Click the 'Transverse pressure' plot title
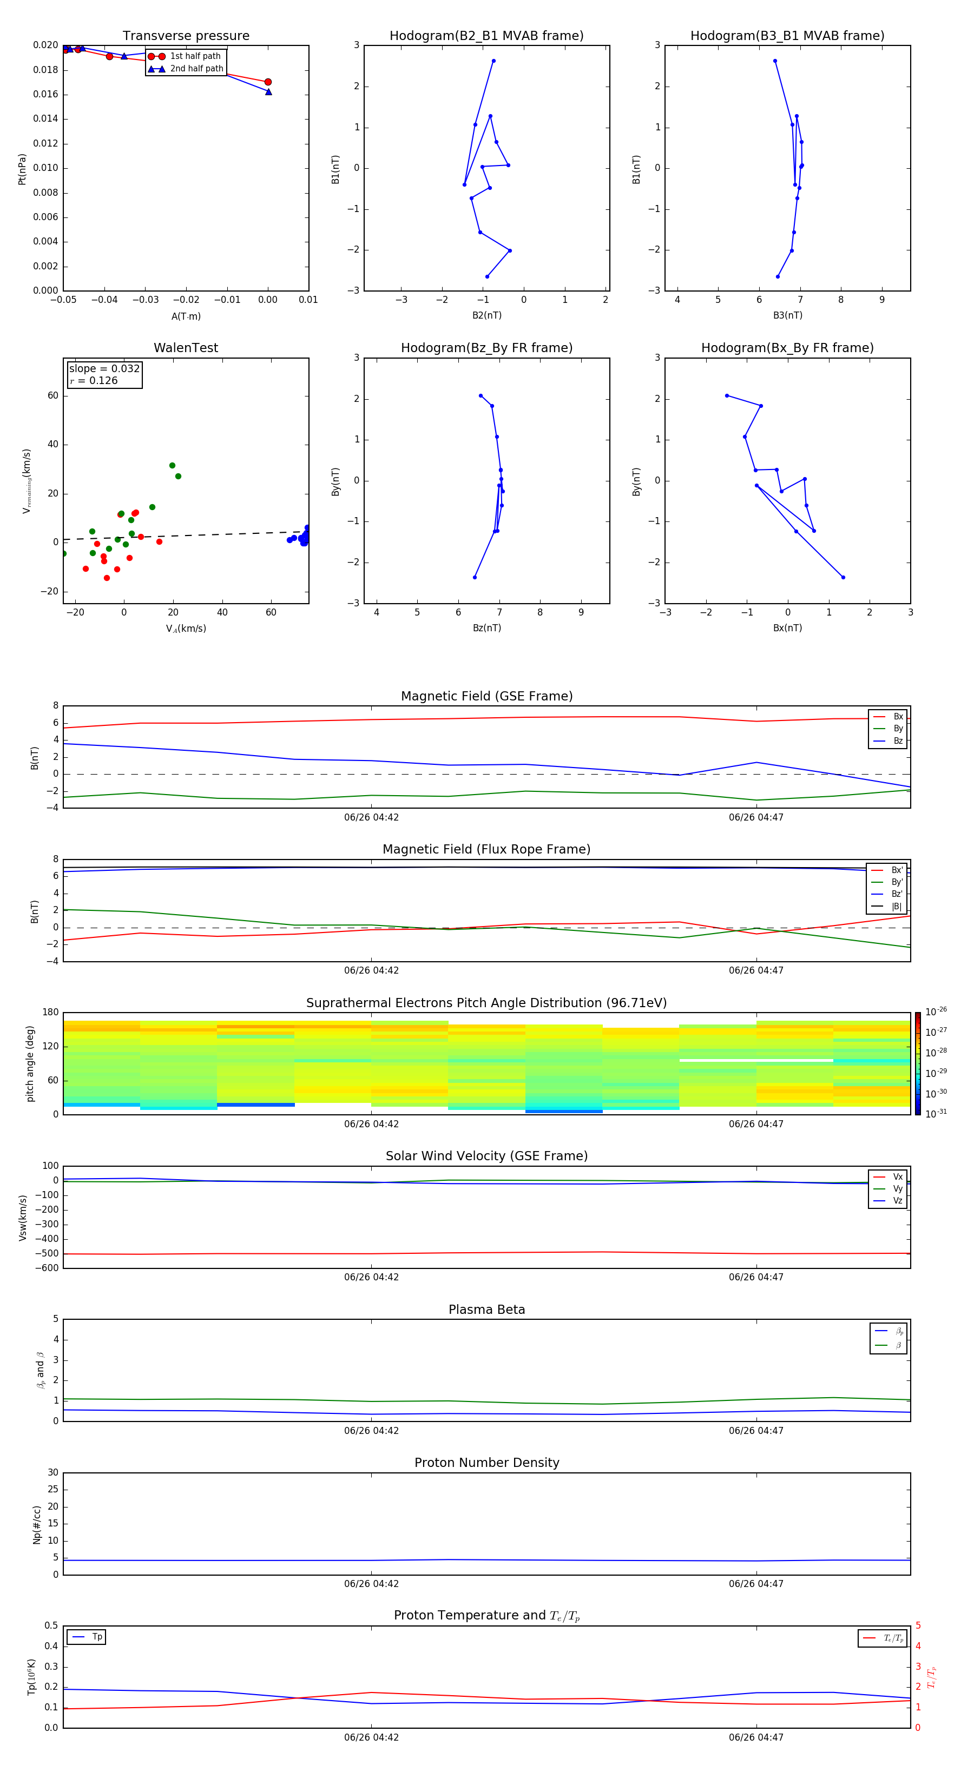Viewport: 974px width, 1785px height. pyautogui.click(x=186, y=36)
